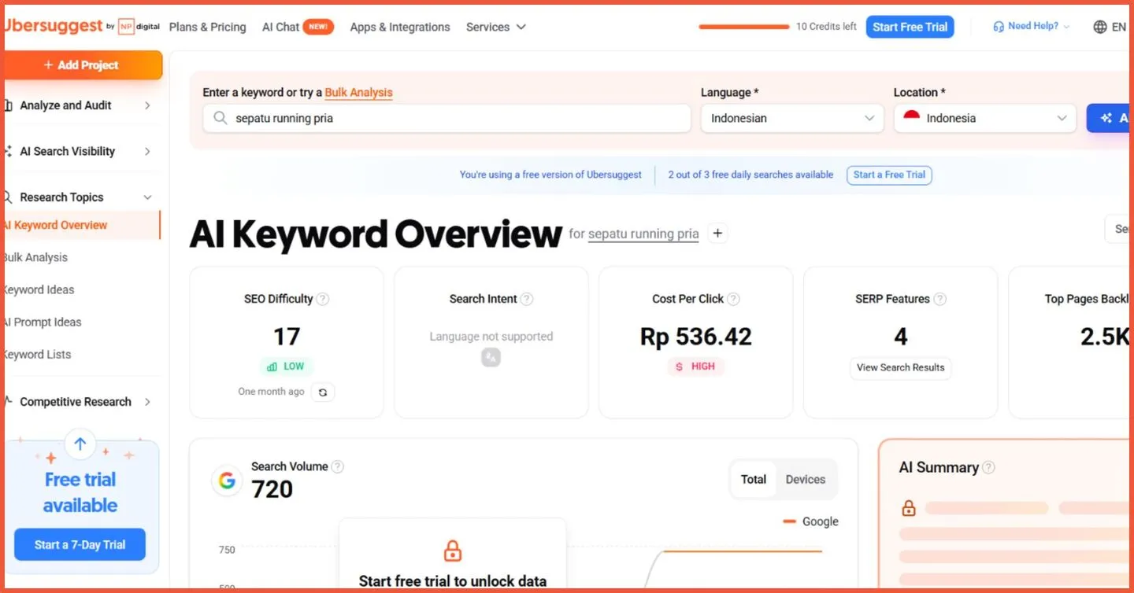Screen dimensions: 1134x593
Task: Select AI Keyword Overview in sidebar
Action: 81,225
